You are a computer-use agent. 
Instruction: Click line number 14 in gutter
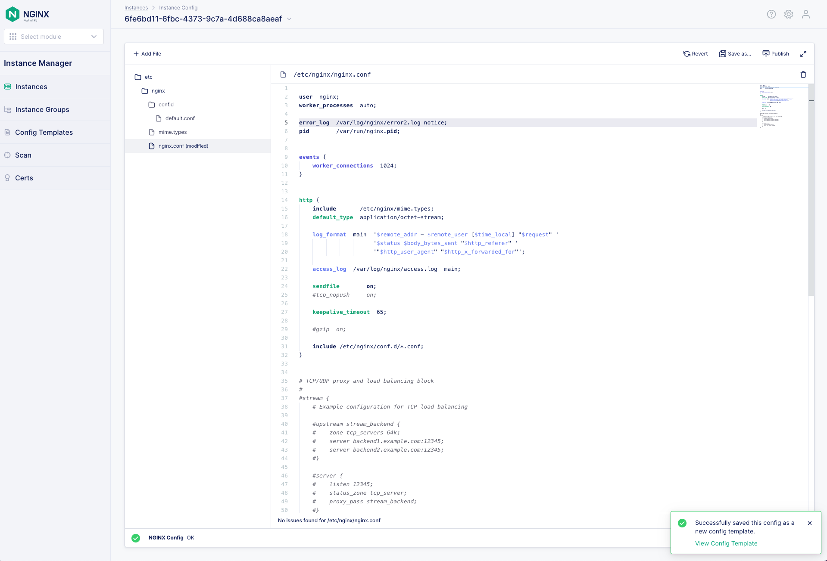pos(284,200)
